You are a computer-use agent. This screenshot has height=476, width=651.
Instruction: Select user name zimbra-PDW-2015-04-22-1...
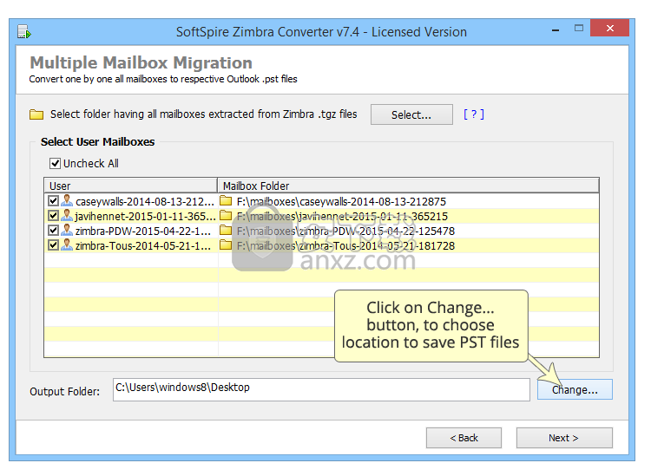(x=143, y=231)
